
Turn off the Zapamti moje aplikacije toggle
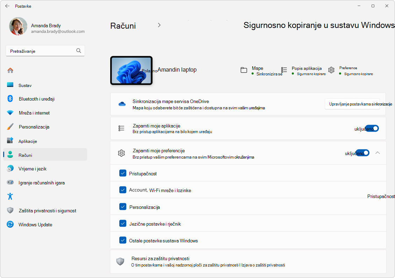[x=372, y=129]
